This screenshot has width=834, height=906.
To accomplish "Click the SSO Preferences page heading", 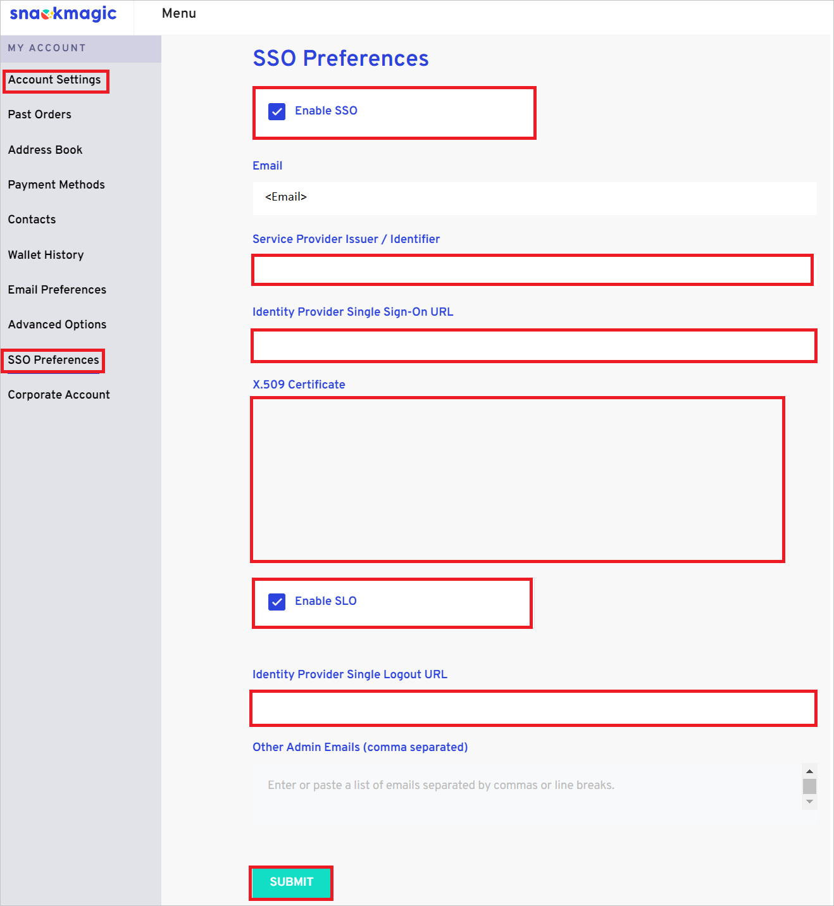I will pos(341,58).
